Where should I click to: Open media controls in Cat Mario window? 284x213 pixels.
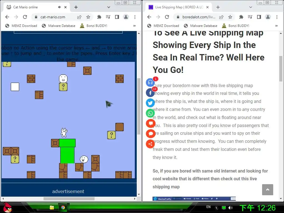pos(108,17)
